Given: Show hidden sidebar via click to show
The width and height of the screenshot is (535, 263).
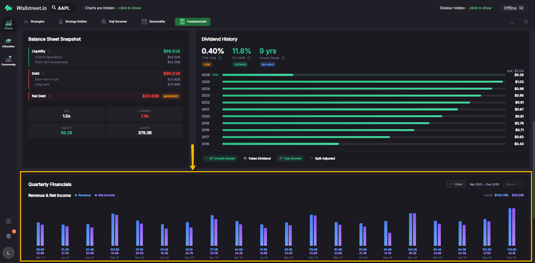Looking at the screenshot, I should (480, 8).
